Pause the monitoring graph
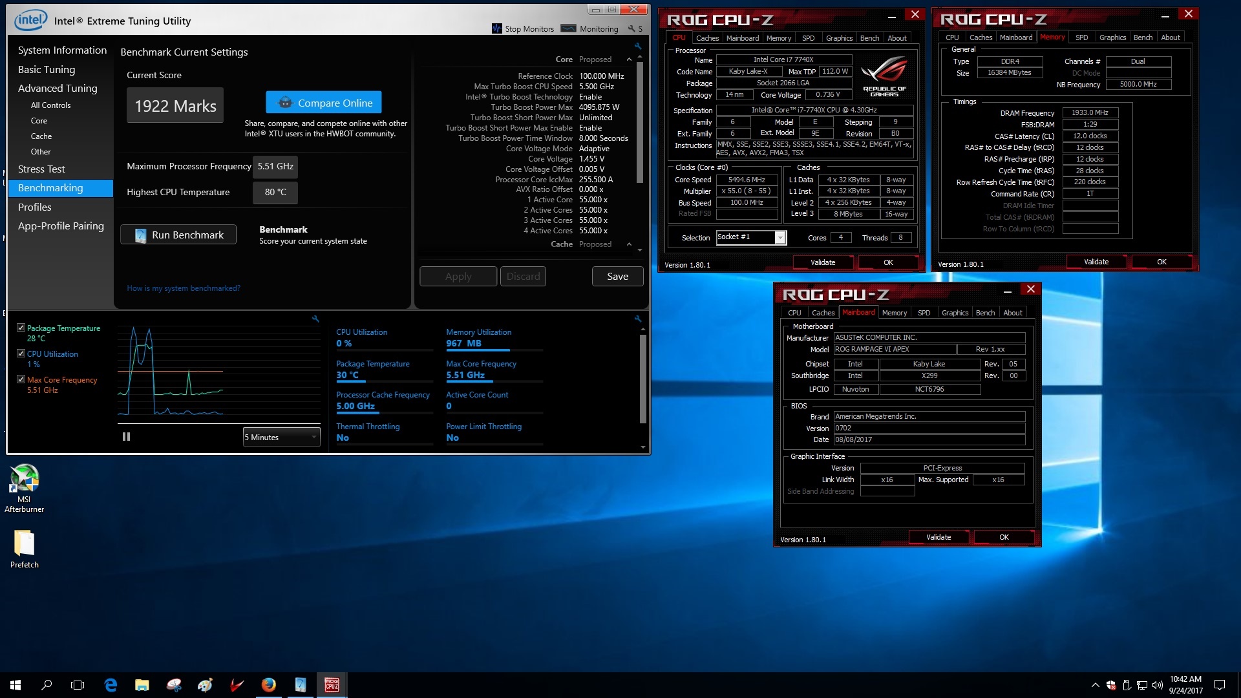Screen dimensions: 1241x698 click(x=126, y=437)
